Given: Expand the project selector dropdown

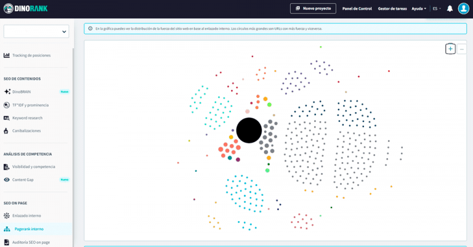Looking at the screenshot, I should [x=36, y=31].
